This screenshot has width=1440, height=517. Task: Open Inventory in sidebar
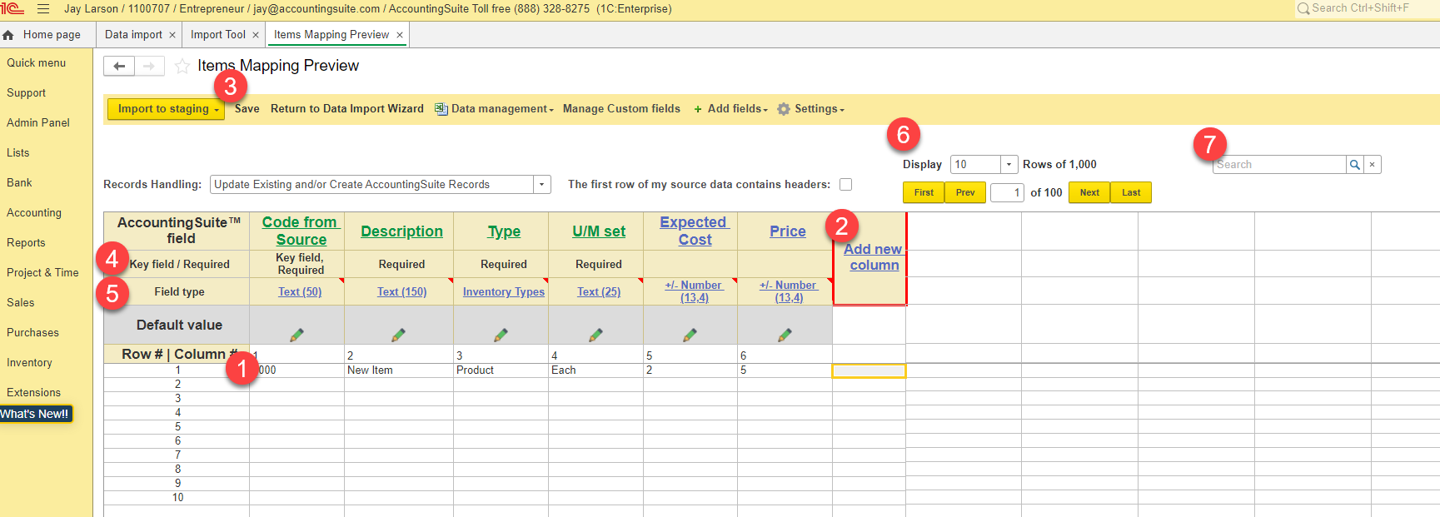coord(30,363)
